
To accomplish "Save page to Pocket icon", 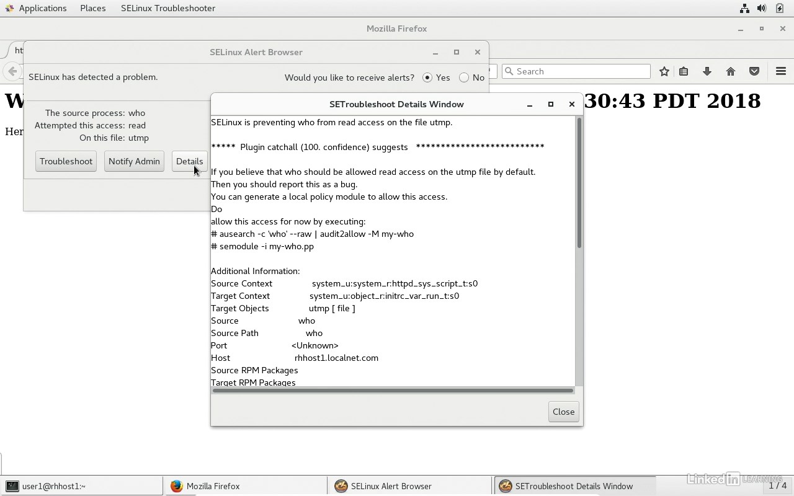I will 754,71.
